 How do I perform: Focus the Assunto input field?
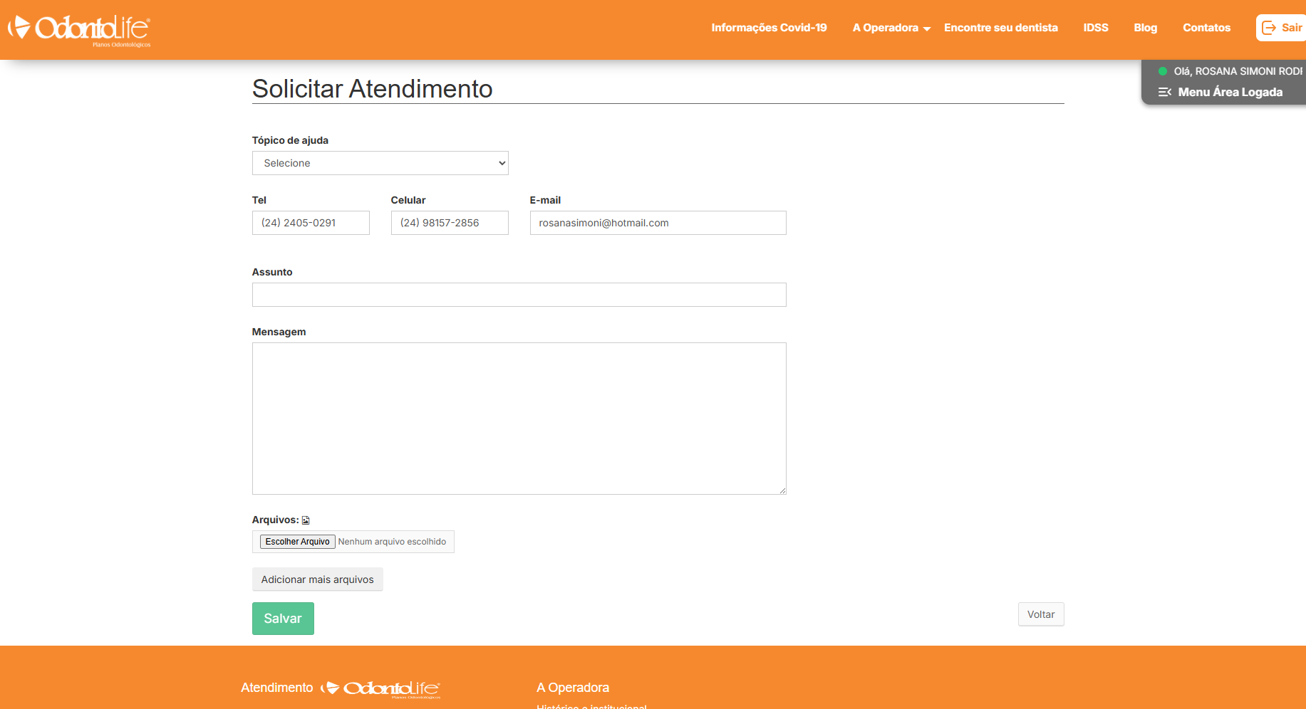coord(519,295)
